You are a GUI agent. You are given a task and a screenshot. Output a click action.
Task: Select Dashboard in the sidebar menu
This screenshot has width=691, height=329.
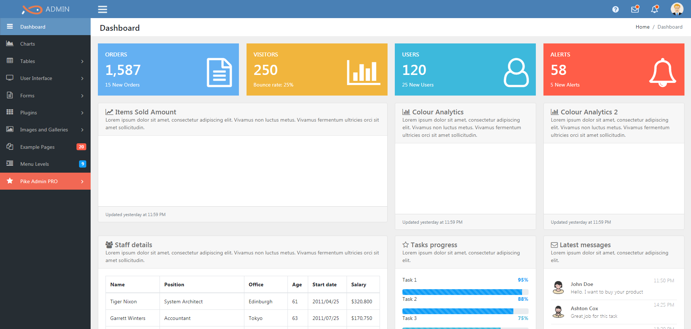pyautogui.click(x=45, y=27)
